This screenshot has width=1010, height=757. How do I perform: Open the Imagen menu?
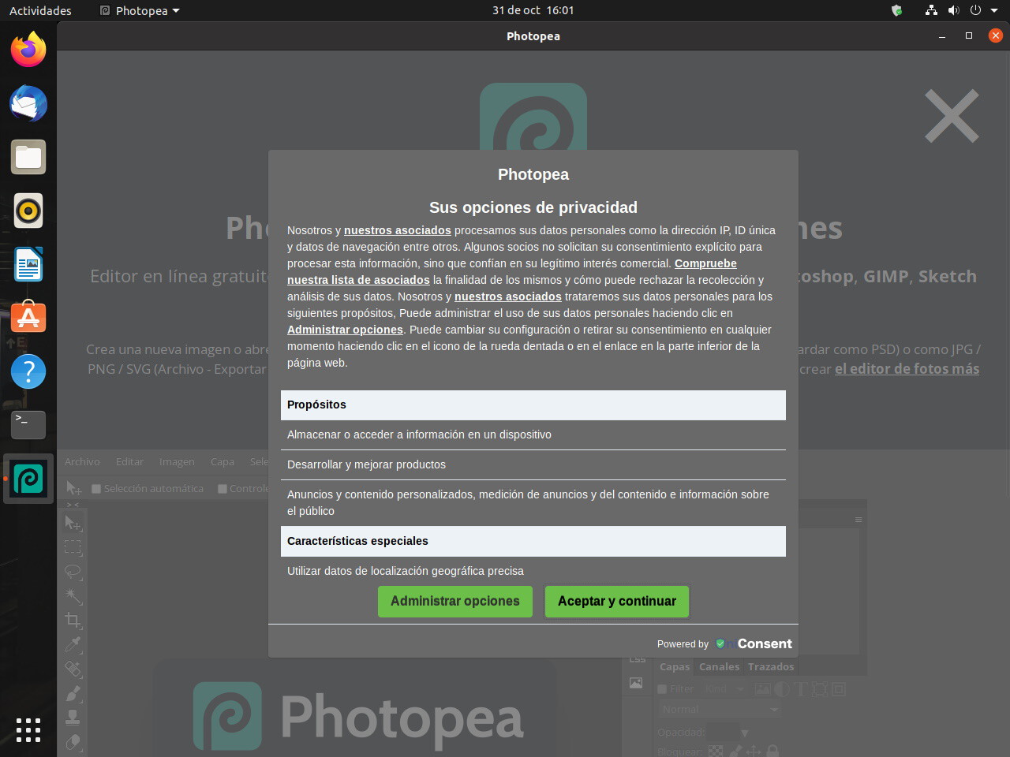pos(177,462)
